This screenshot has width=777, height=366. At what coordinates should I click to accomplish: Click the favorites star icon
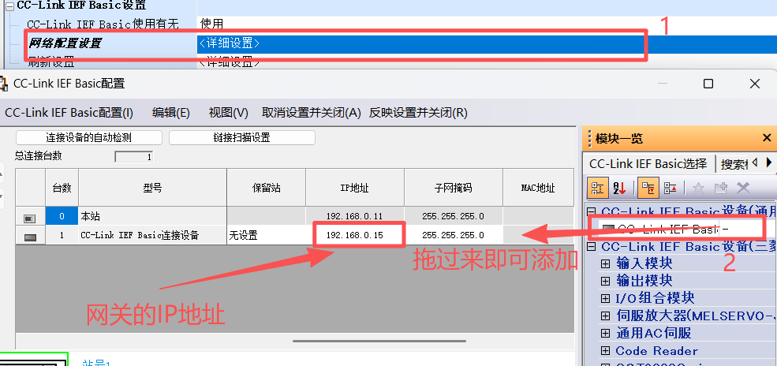point(698,189)
